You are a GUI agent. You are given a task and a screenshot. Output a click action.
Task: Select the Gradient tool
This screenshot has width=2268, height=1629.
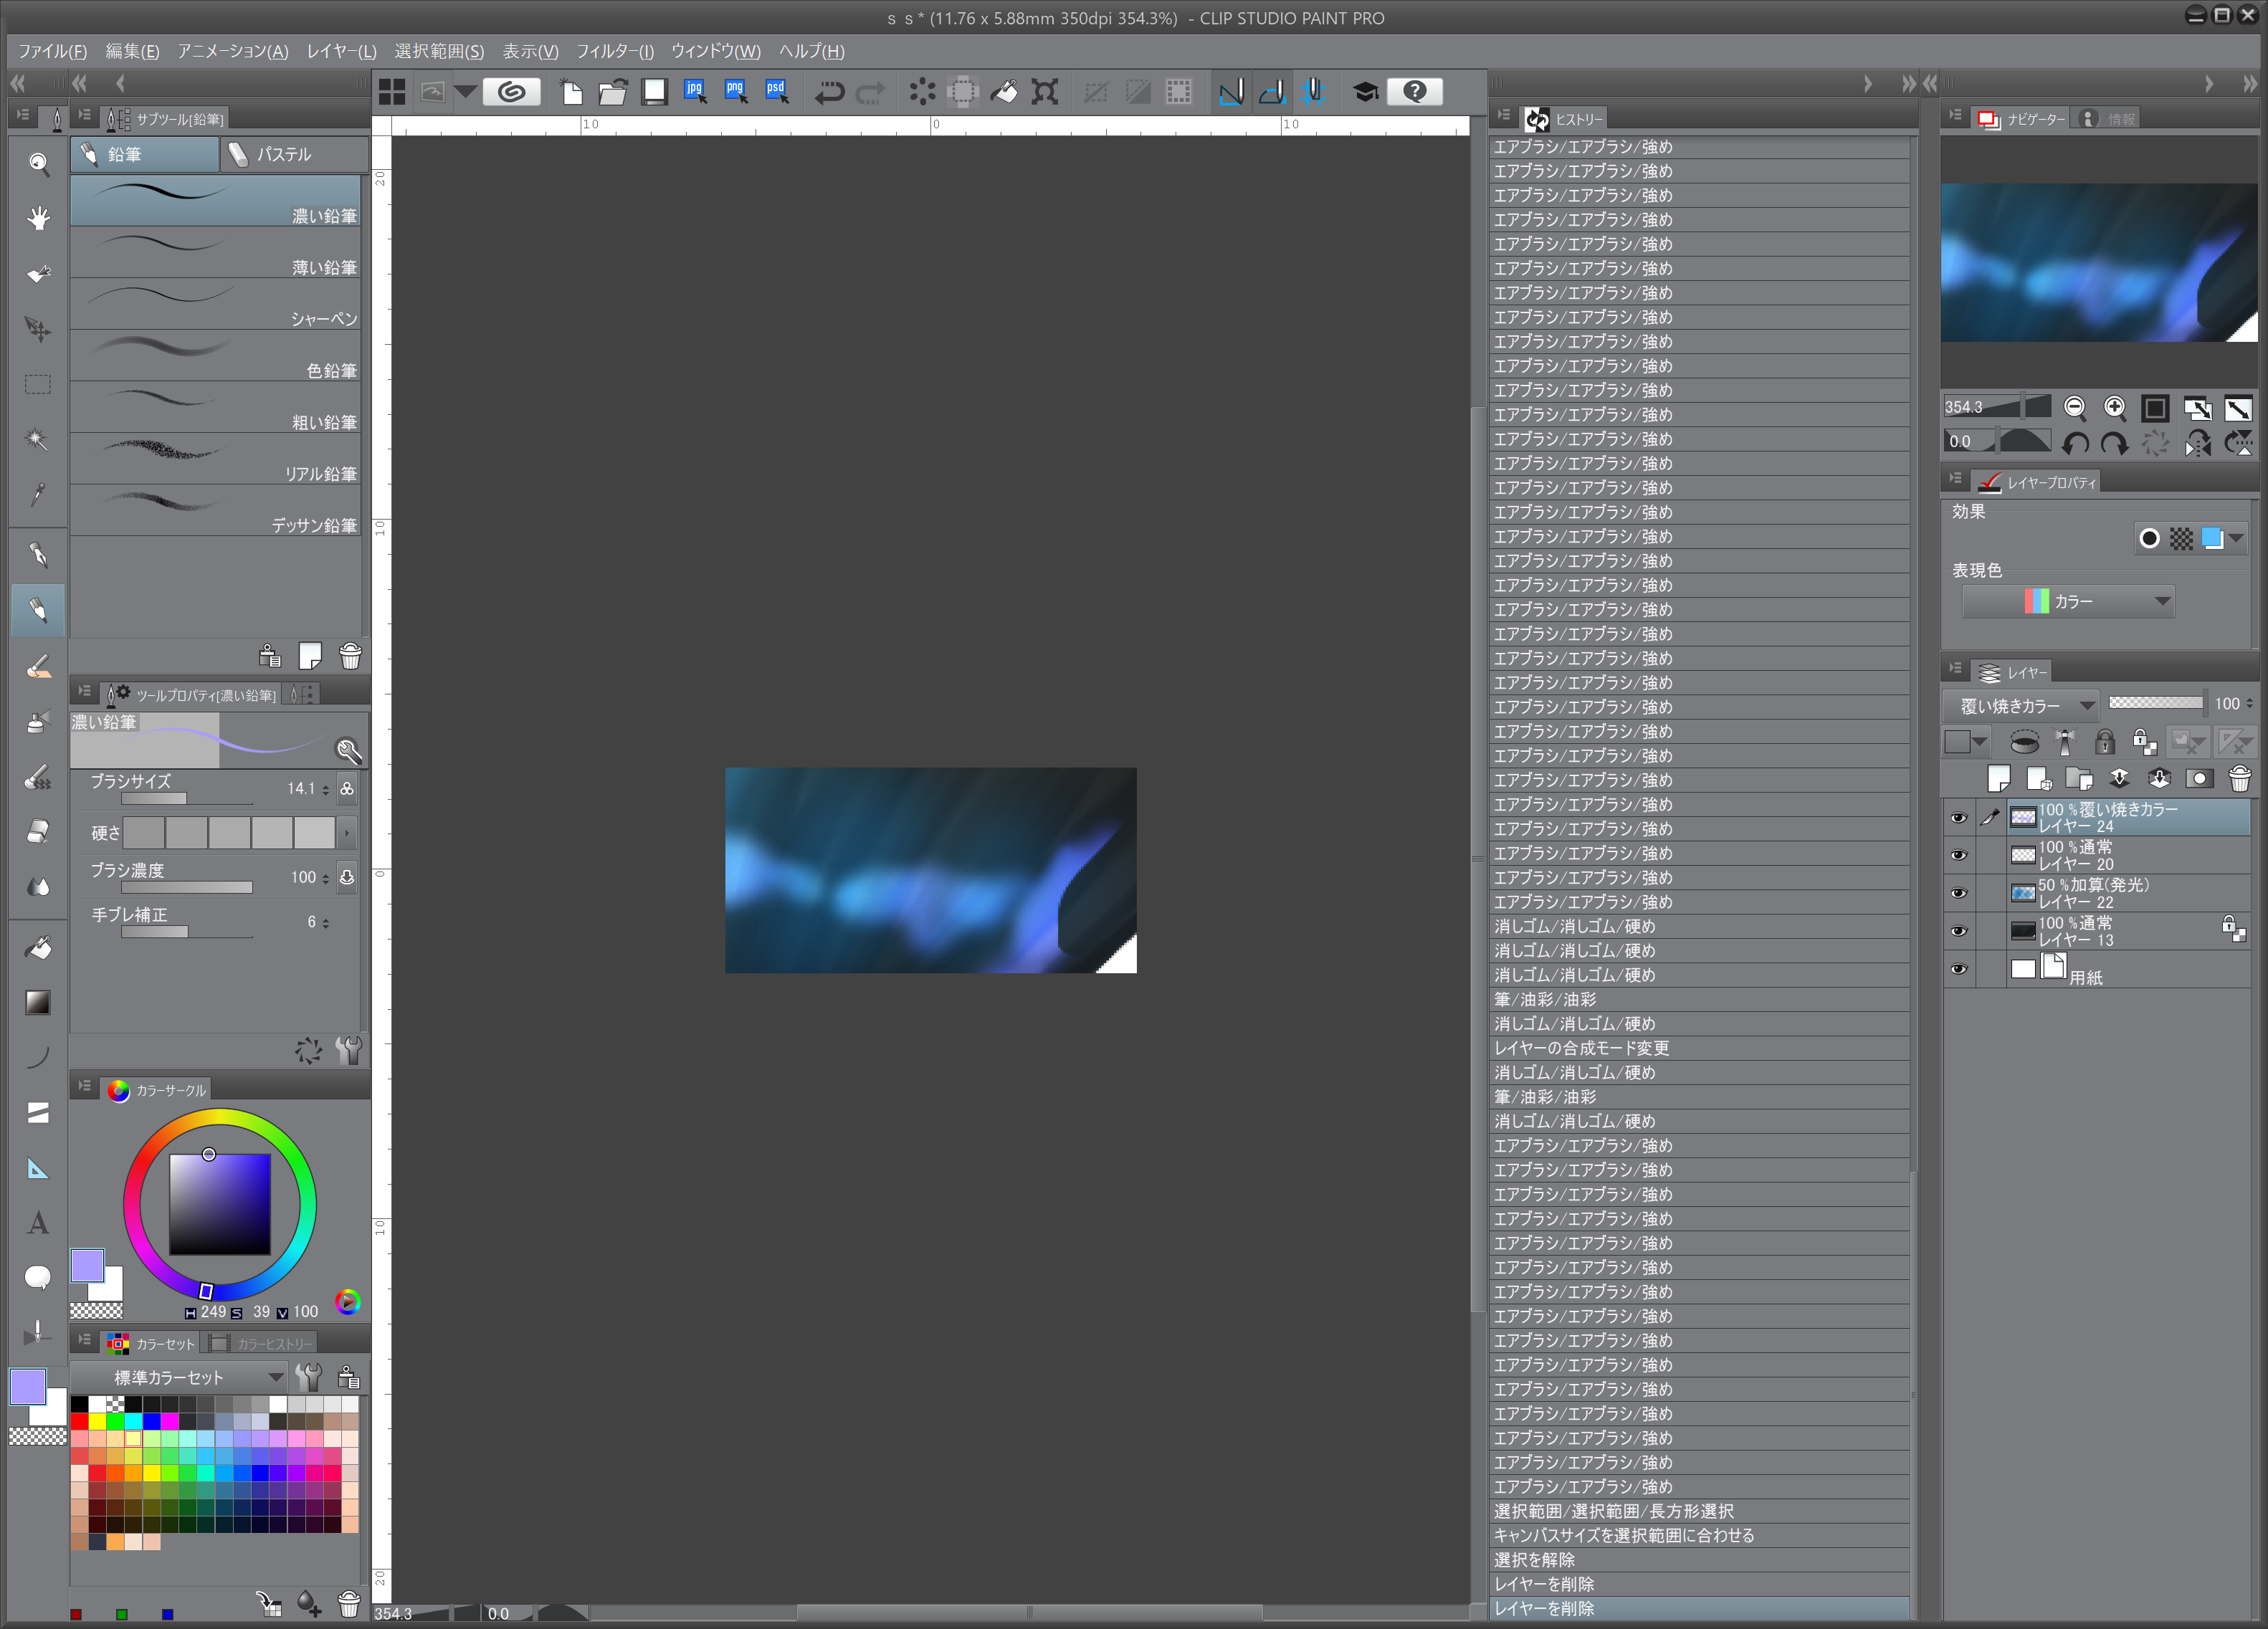[x=38, y=1003]
